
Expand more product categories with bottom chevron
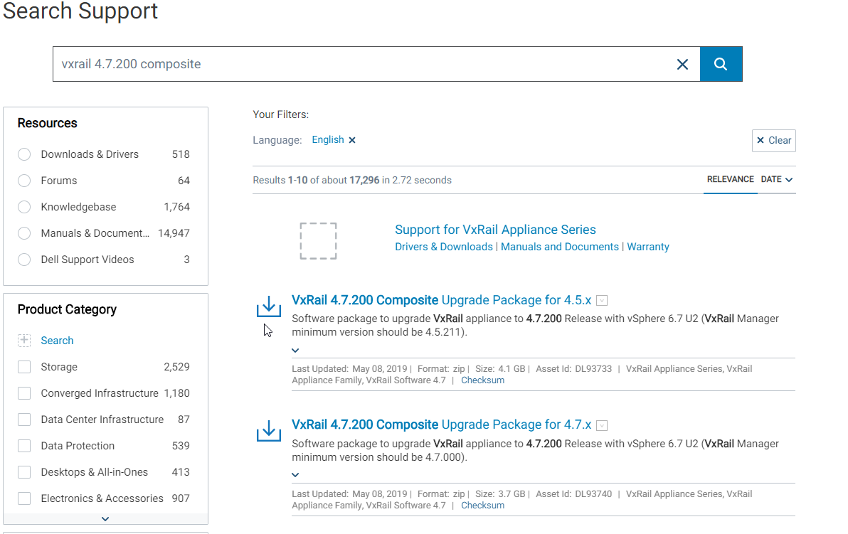click(105, 519)
